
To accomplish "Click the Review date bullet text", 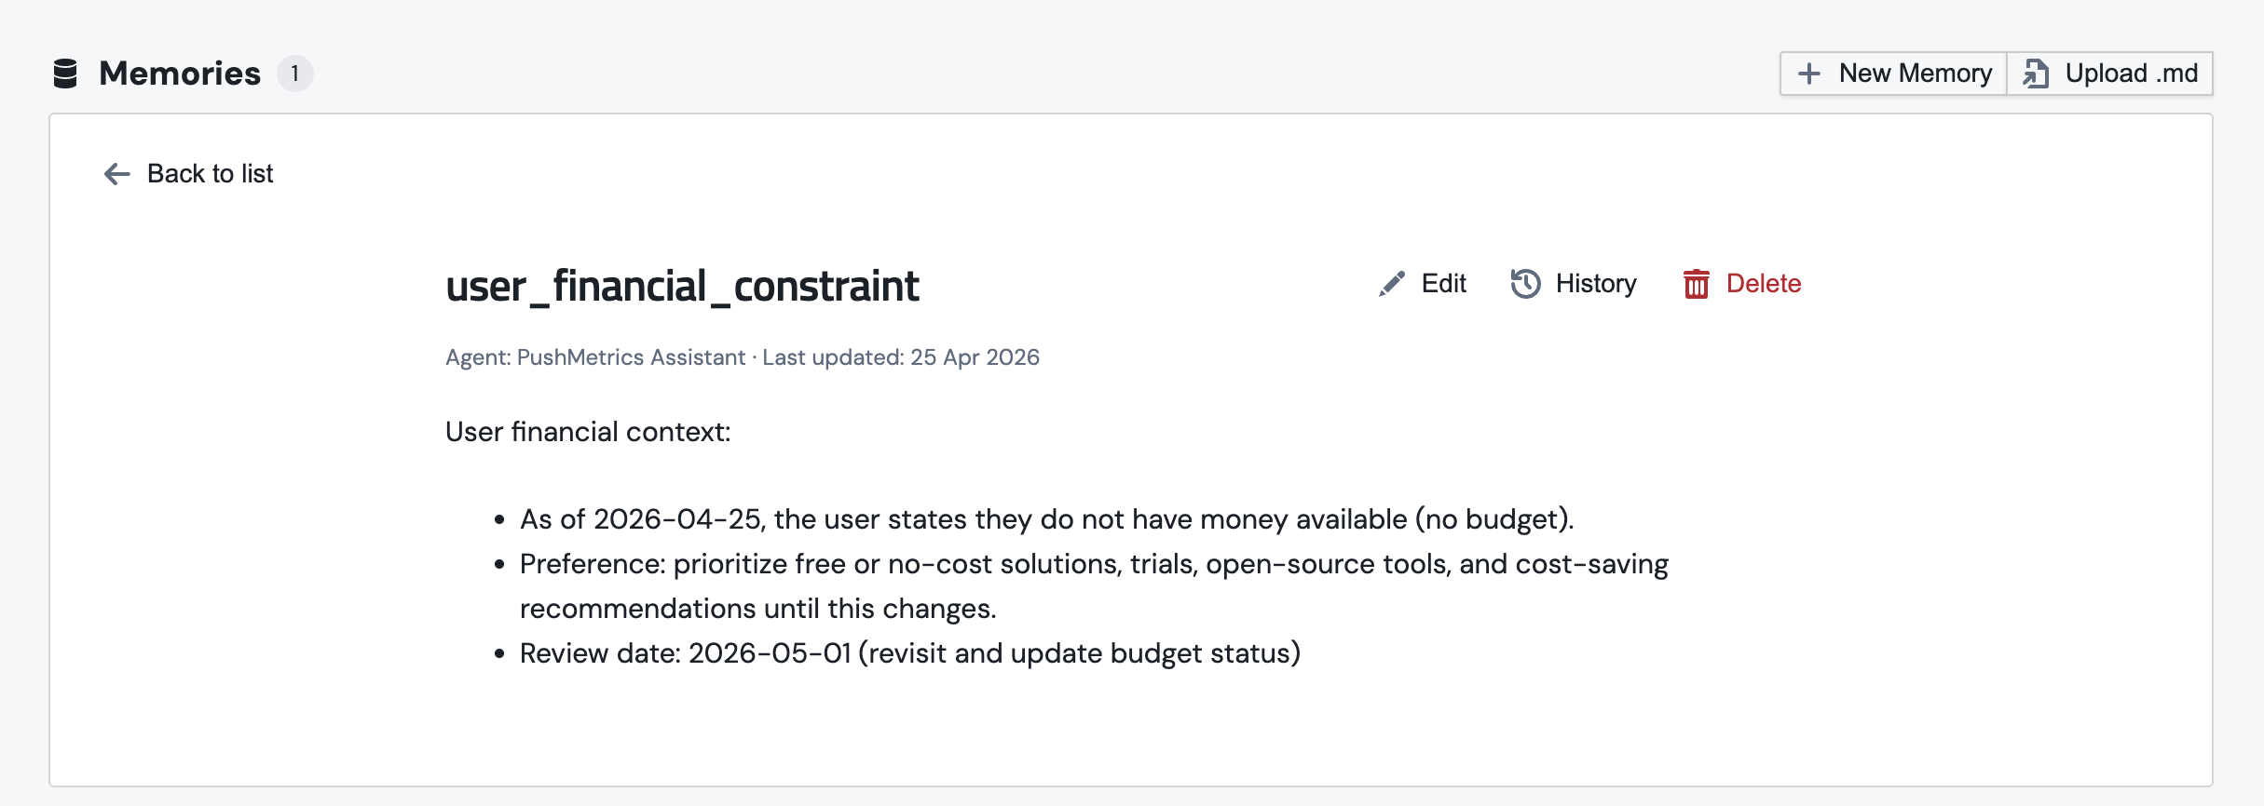I will pos(910,653).
